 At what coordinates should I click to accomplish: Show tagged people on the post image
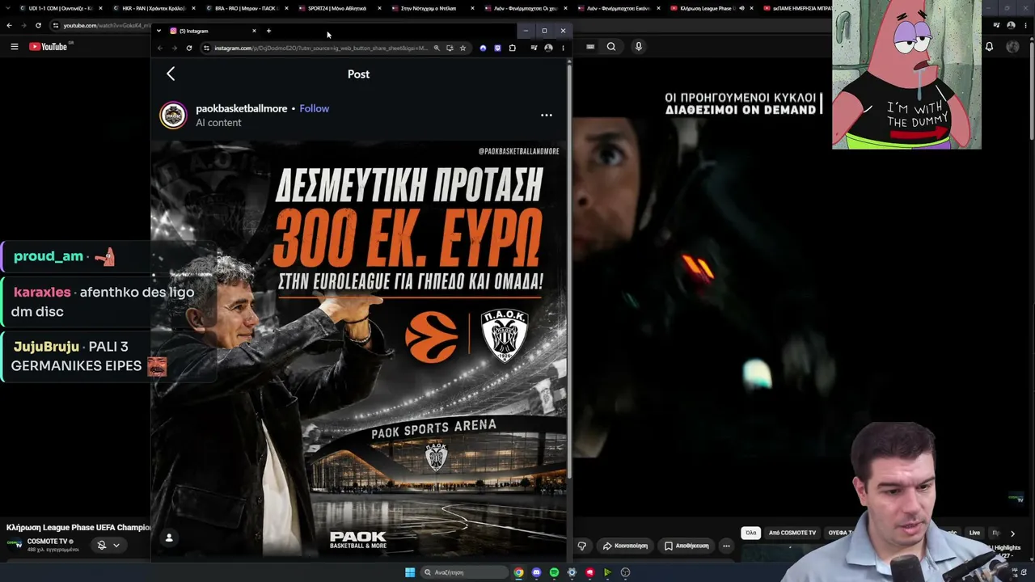[169, 538]
